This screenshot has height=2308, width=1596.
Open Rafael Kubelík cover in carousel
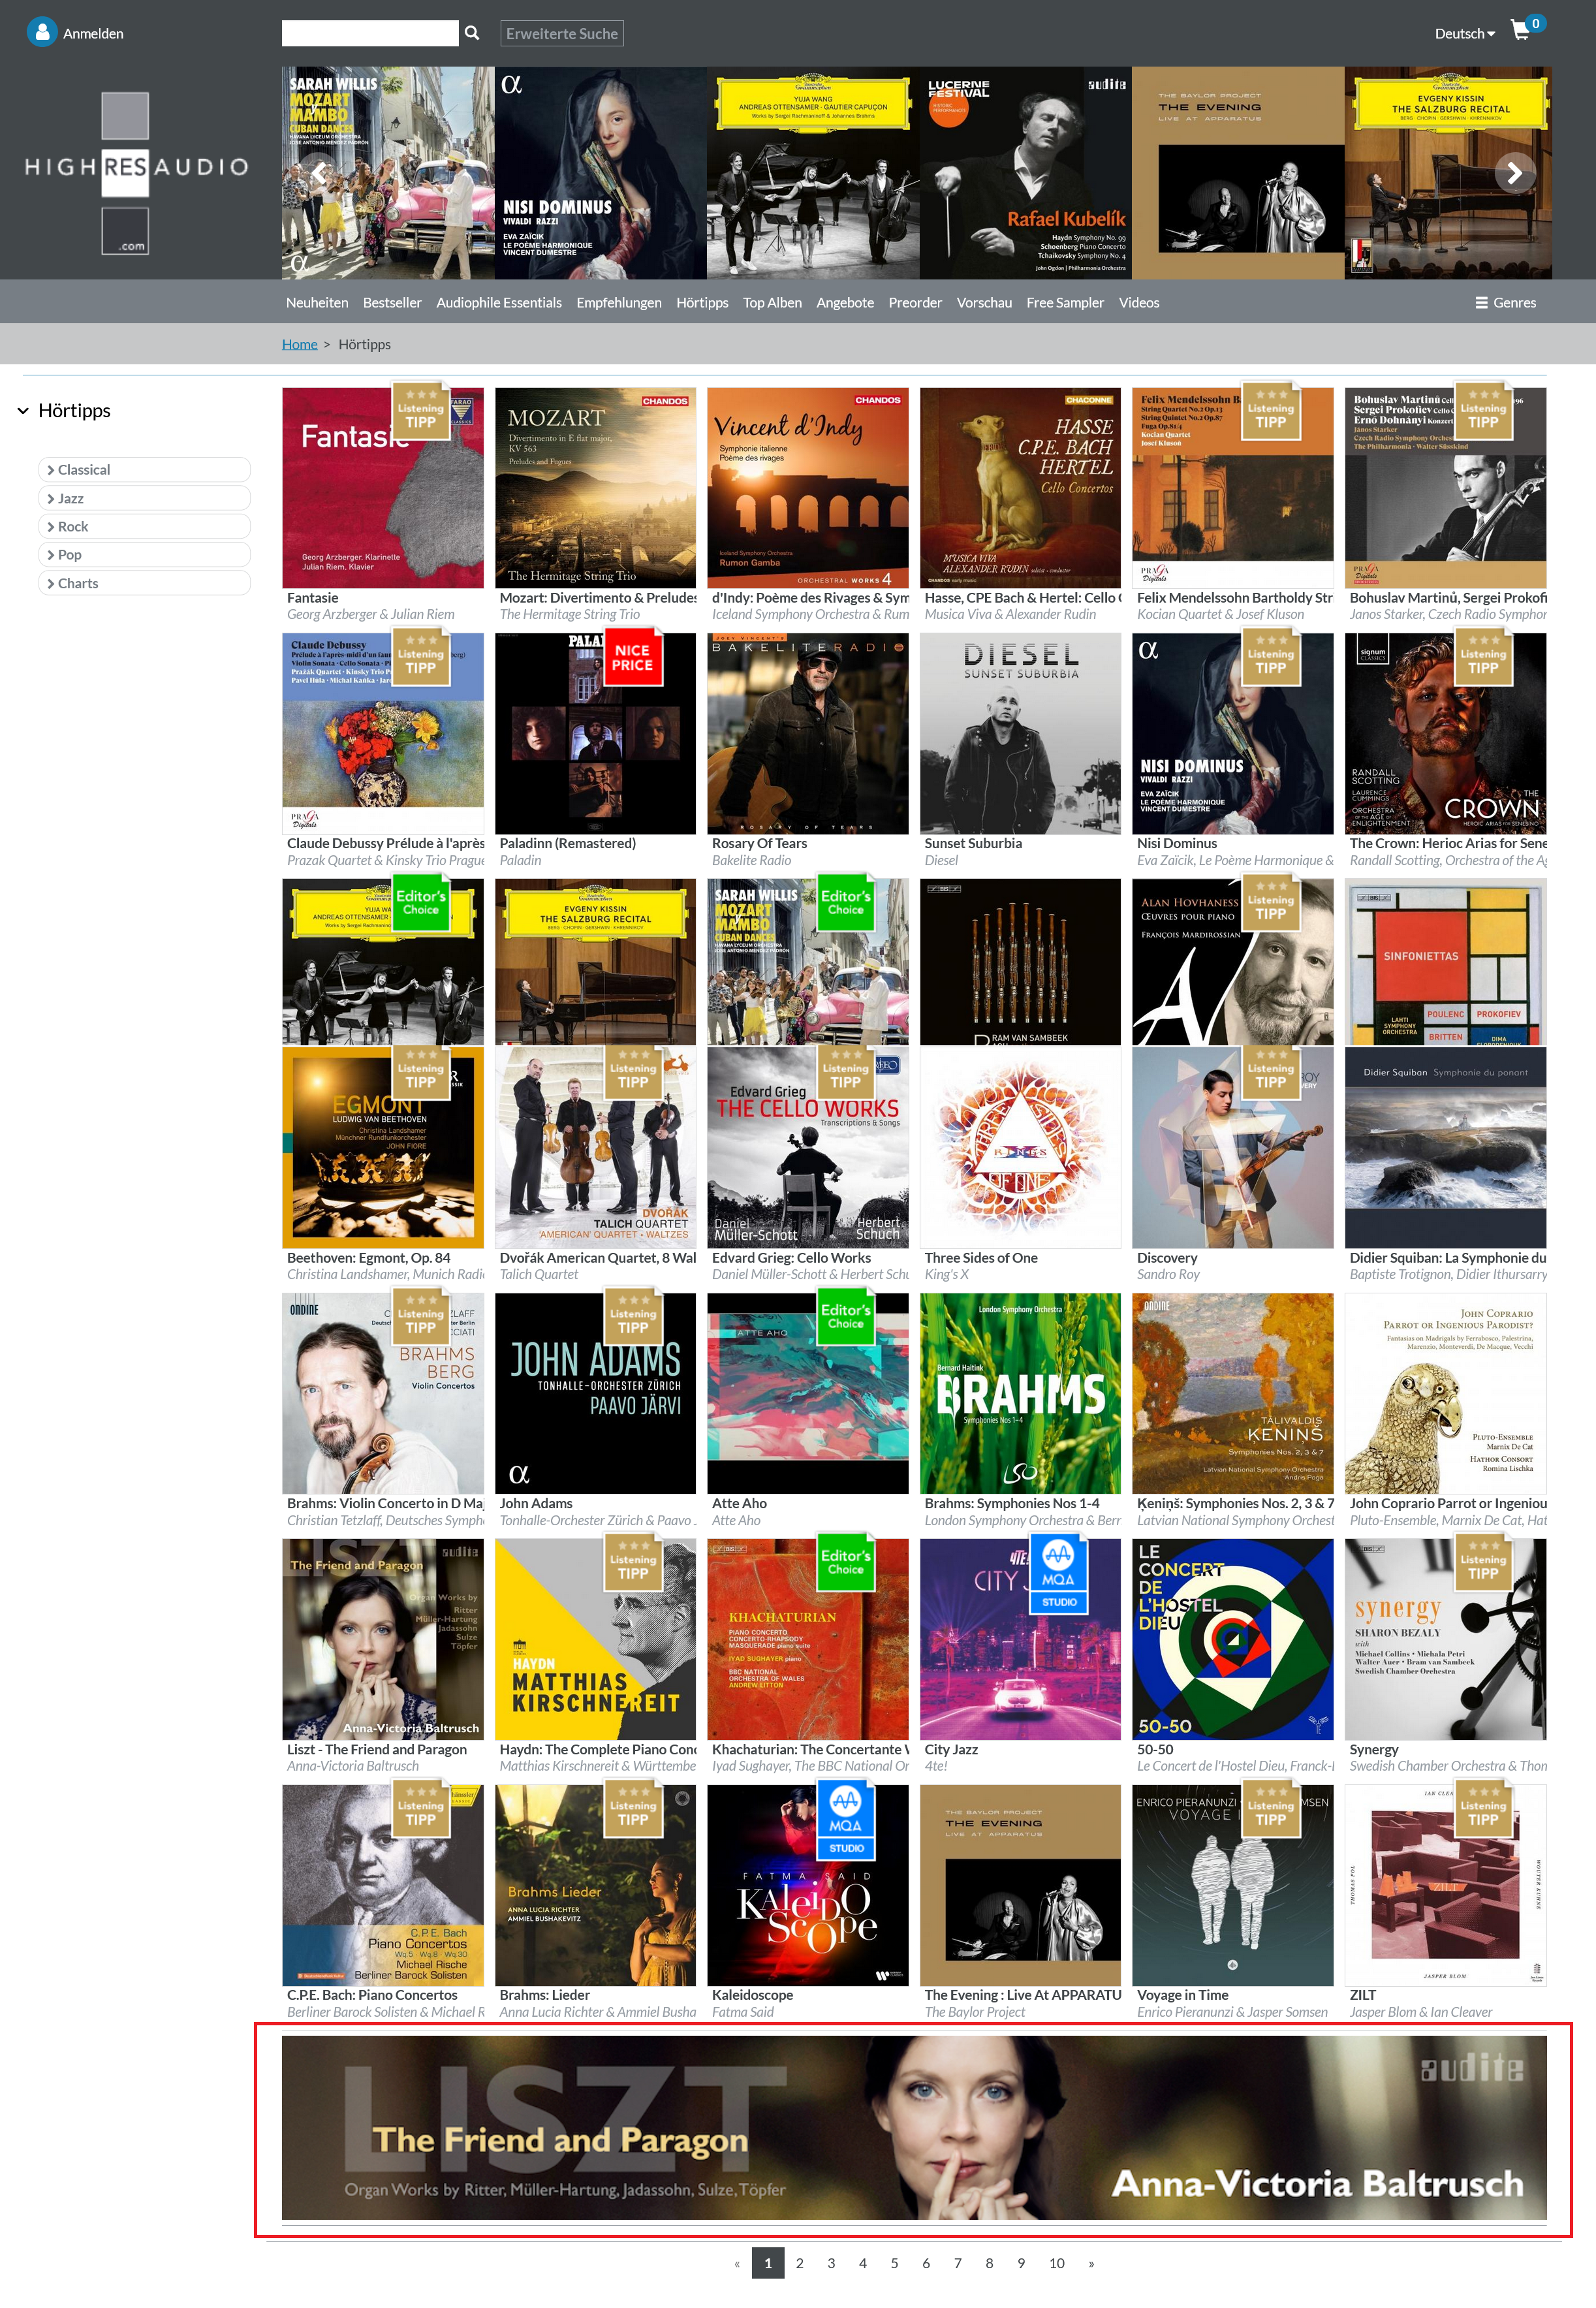click(1025, 173)
